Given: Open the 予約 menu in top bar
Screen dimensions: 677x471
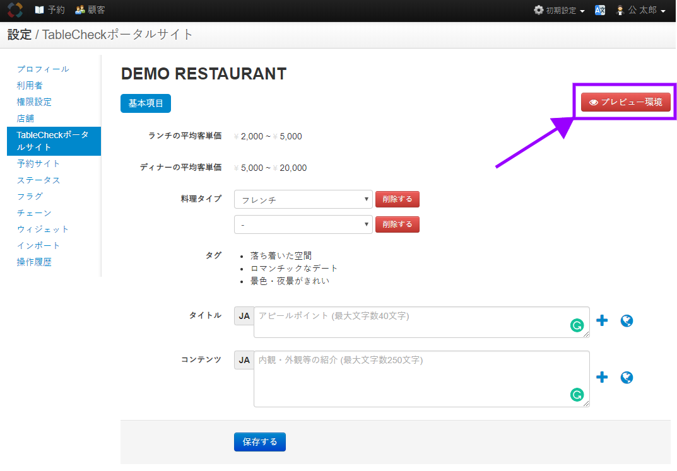Looking at the screenshot, I should tap(50, 10).
